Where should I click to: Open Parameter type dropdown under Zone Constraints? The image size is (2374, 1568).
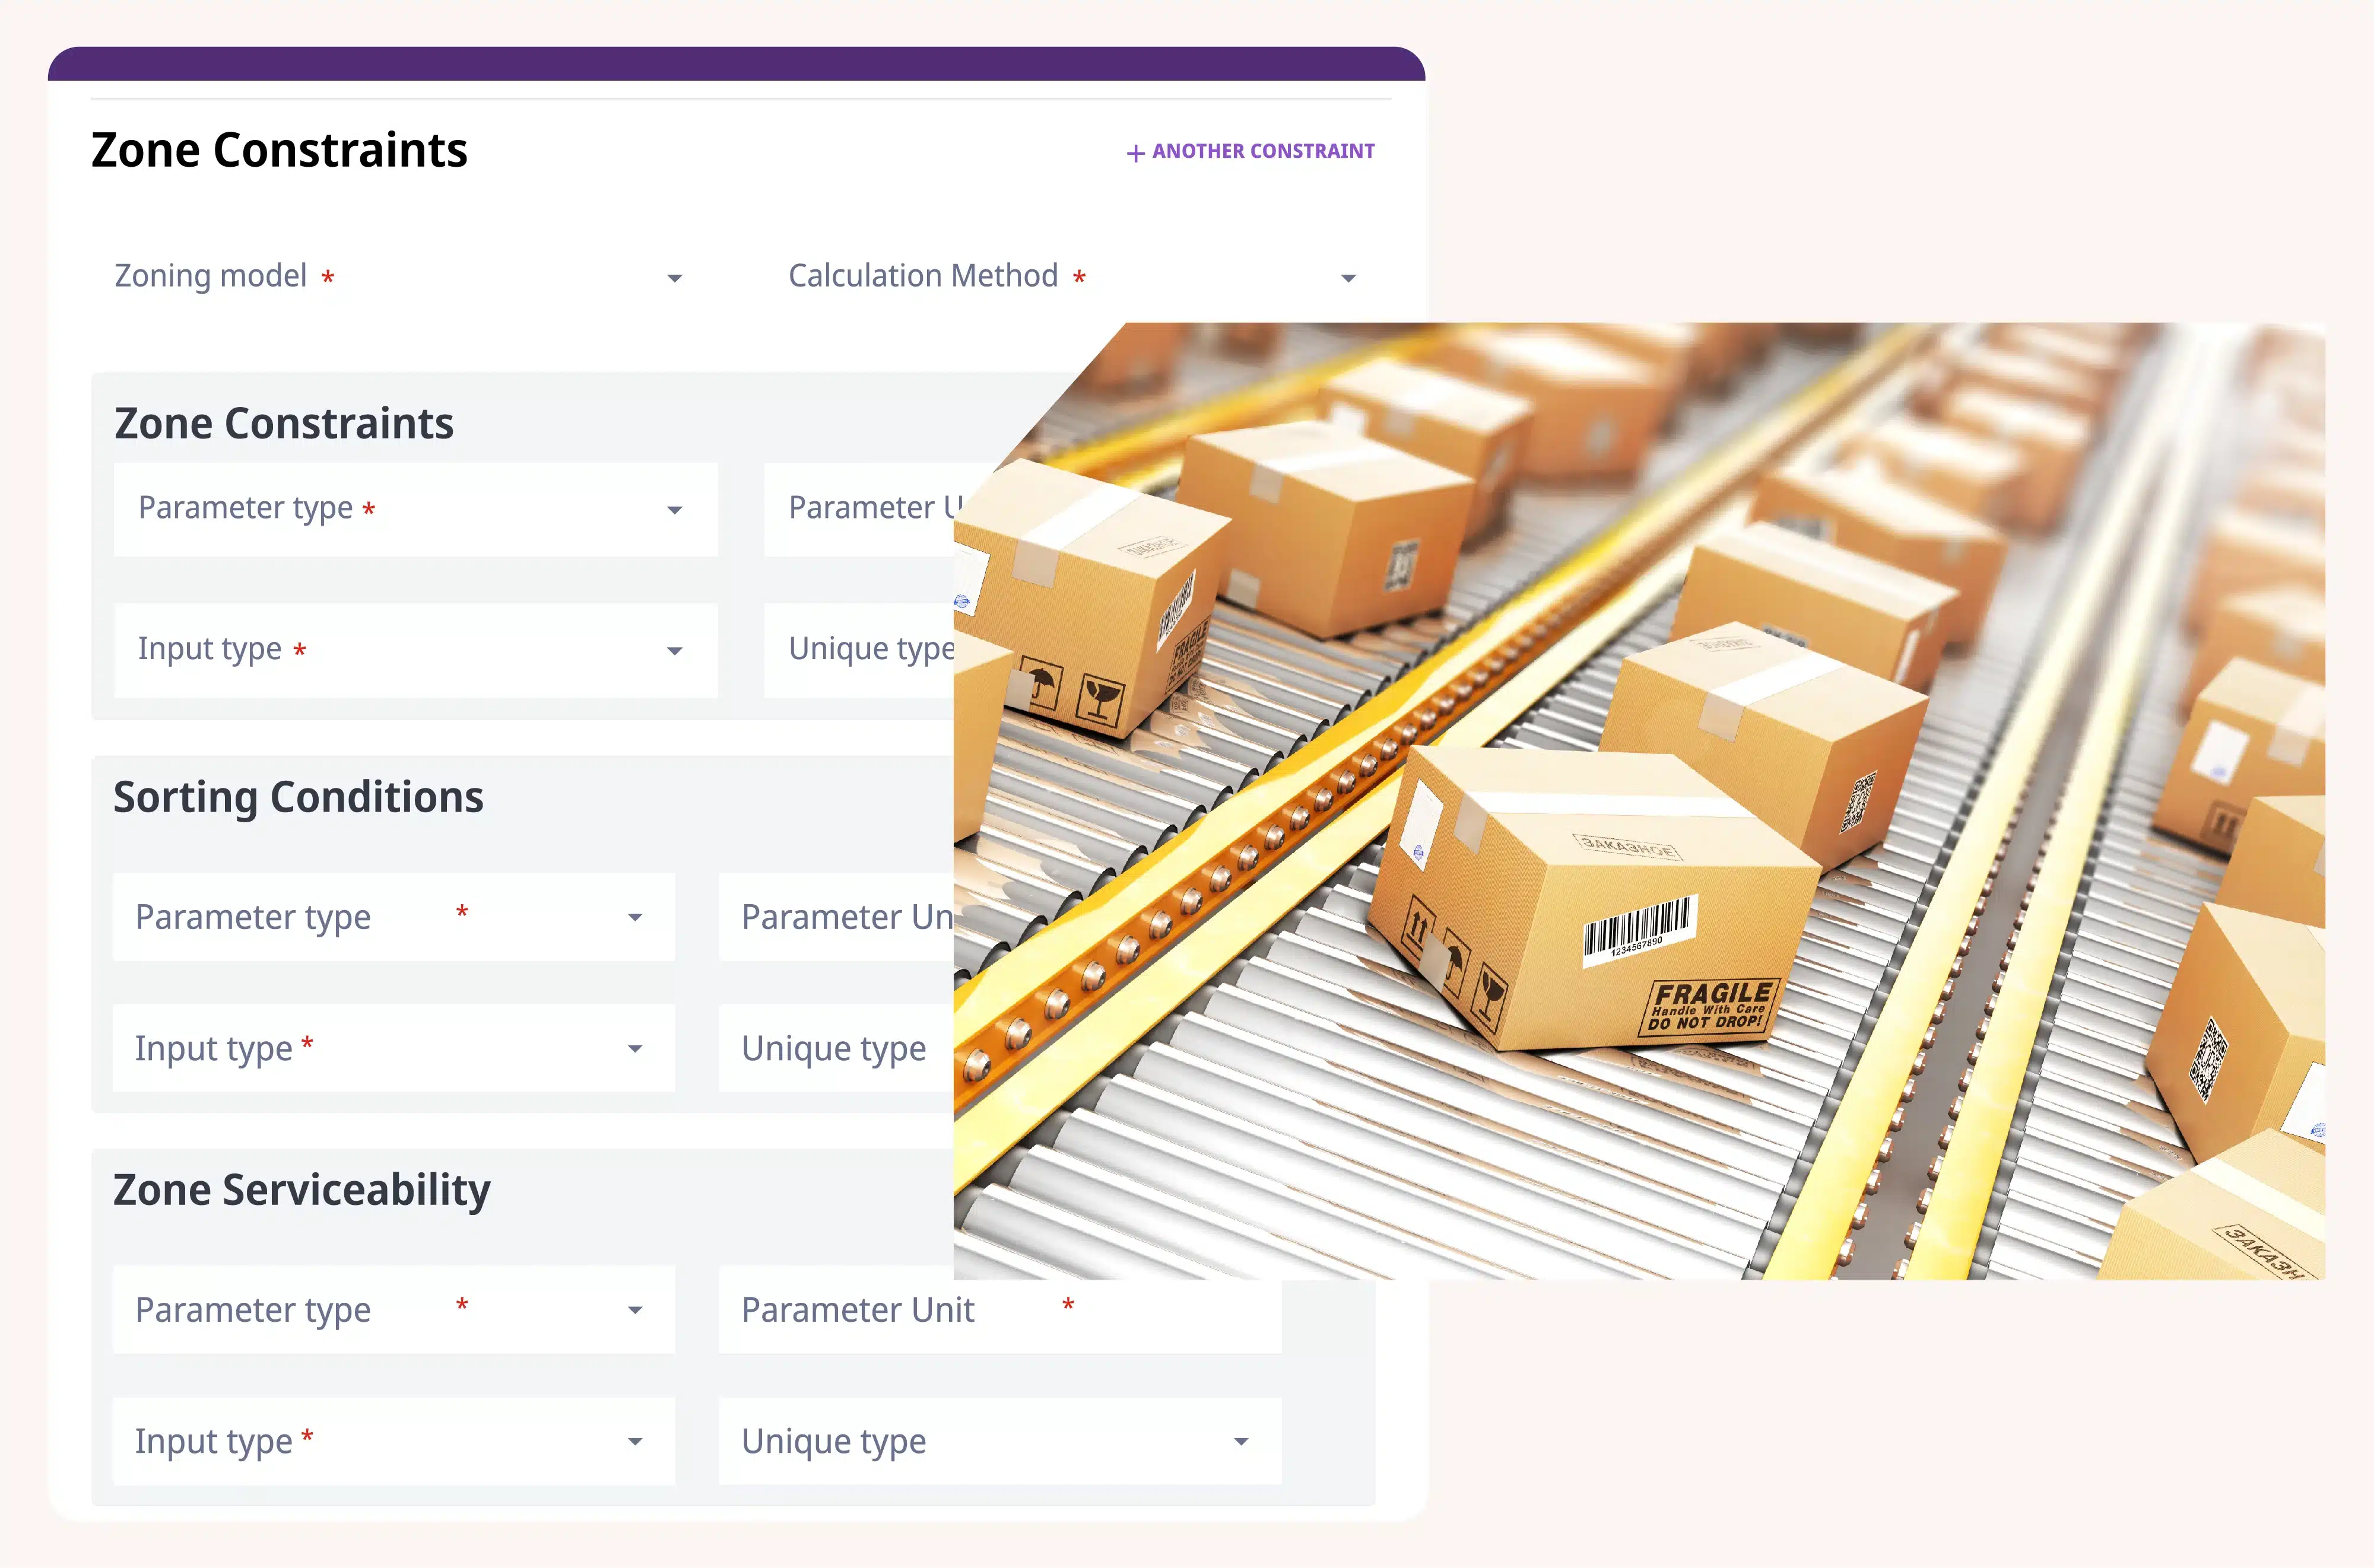click(x=415, y=509)
